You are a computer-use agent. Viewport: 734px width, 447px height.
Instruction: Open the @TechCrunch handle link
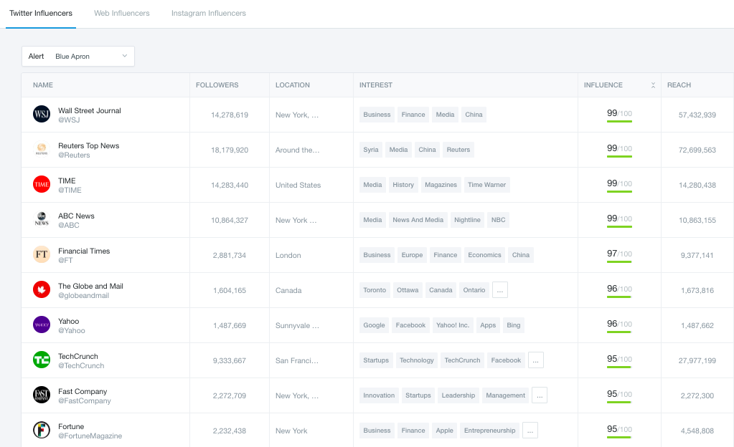pos(81,365)
